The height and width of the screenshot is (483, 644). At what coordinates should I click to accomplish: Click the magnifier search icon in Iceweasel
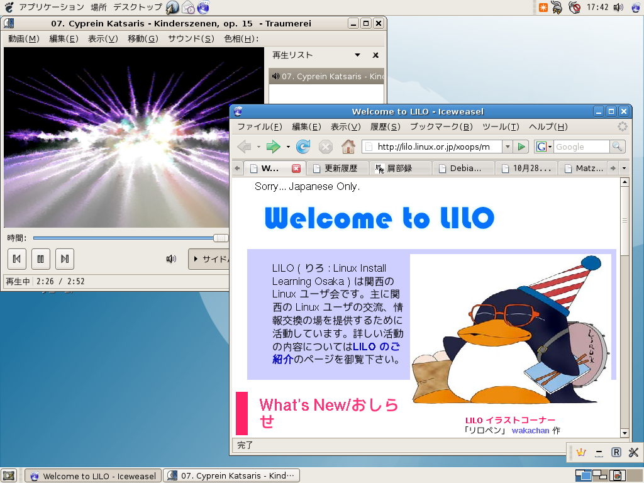pyautogui.click(x=617, y=147)
